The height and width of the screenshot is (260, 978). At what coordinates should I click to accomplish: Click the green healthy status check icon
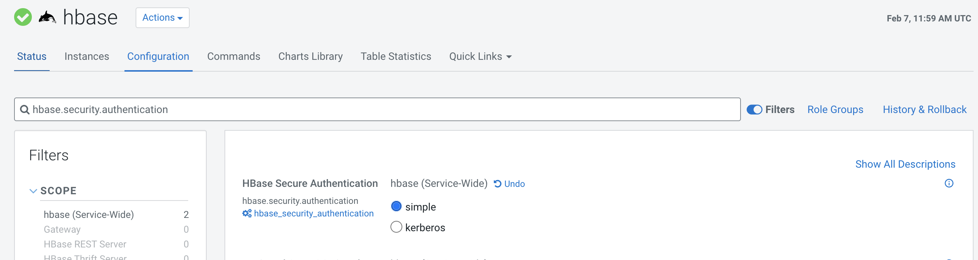(x=23, y=17)
